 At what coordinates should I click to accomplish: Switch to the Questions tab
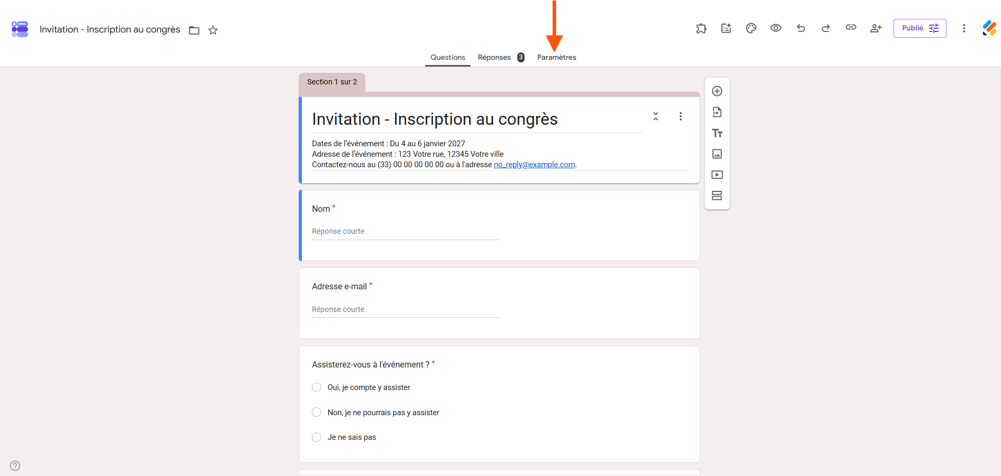[448, 57]
